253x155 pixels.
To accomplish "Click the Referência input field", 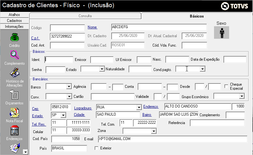I will tap(217, 123).
